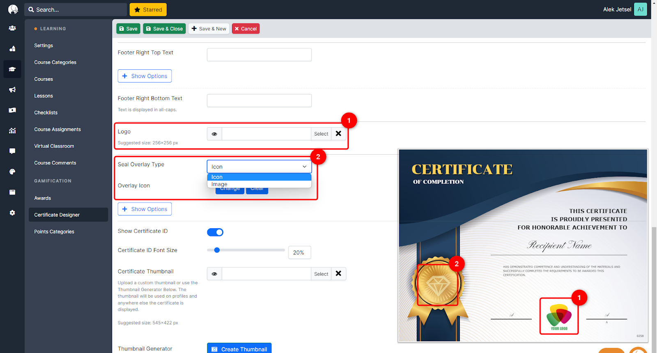This screenshot has height=353, width=657.
Task: Choose Icon option in dropdown list
Action: click(x=259, y=177)
